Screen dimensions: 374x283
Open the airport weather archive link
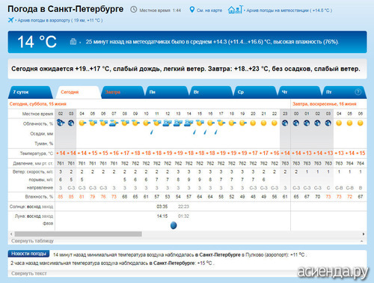tap(60, 20)
